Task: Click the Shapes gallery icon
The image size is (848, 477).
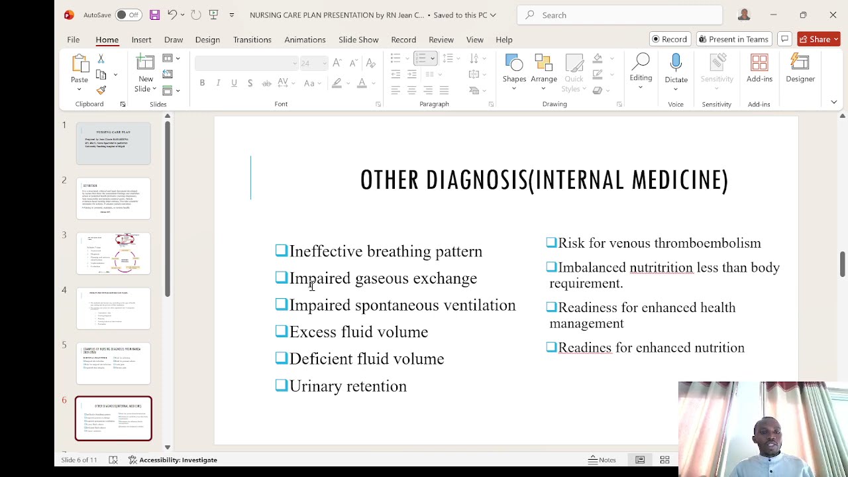Action: 514,64
